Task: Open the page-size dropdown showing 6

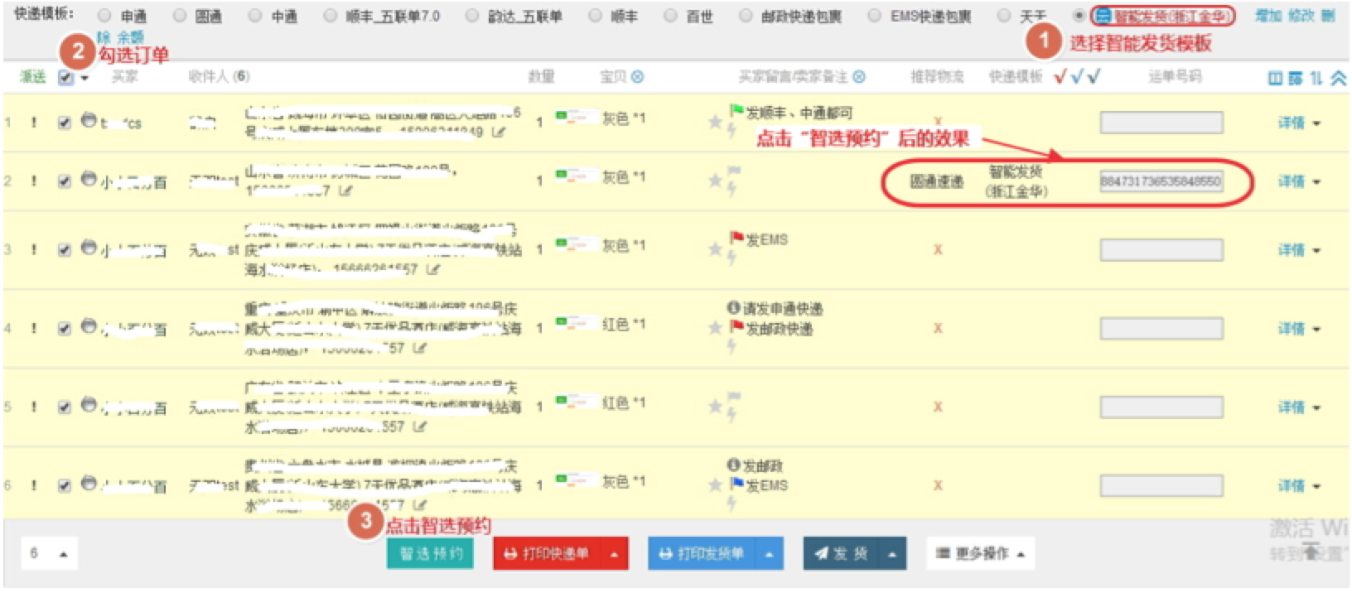Action: 49,553
